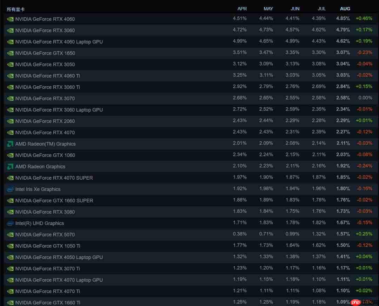Expand the AMD Radeon(TM) Graphics row
The width and height of the screenshot is (379, 306).
[x=45, y=144]
